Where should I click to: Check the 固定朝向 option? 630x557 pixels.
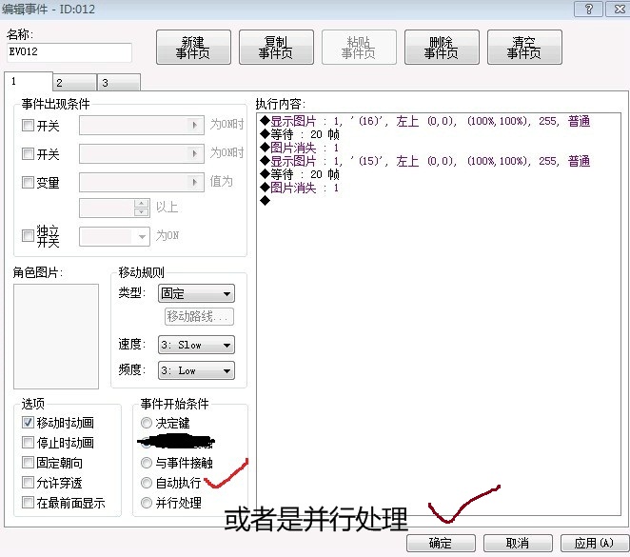pyautogui.click(x=28, y=463)
